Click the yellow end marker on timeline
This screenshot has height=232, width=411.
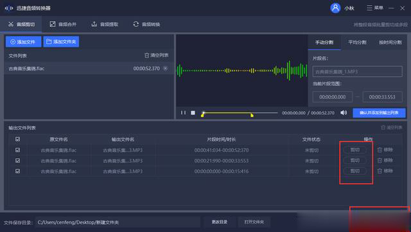click(252, 115)
